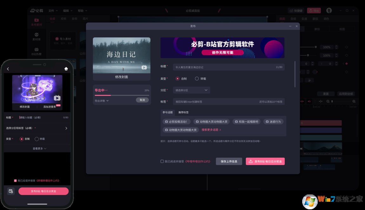Cancel the export with 取消 button

click(142, 100)
